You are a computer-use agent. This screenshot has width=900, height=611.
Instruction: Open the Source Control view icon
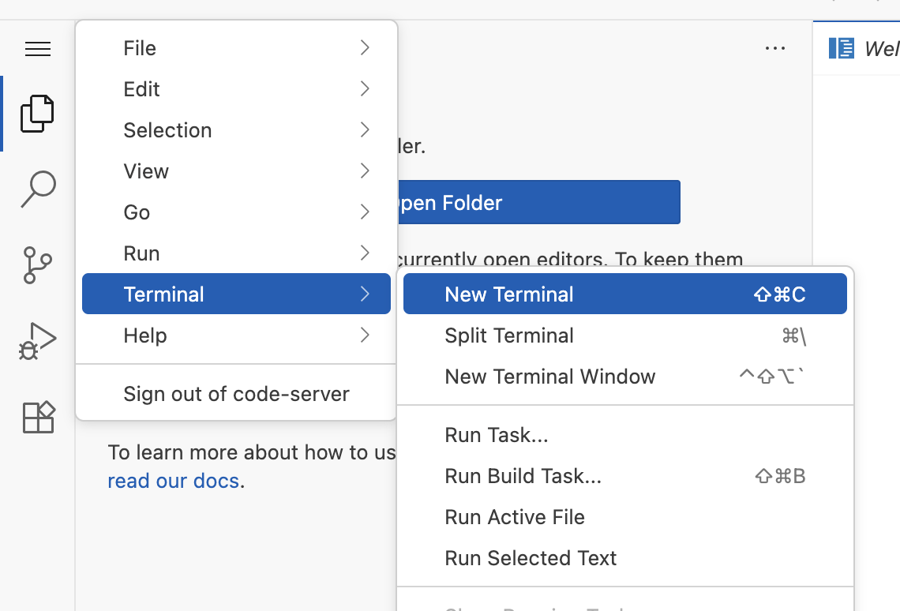point(37,265)
